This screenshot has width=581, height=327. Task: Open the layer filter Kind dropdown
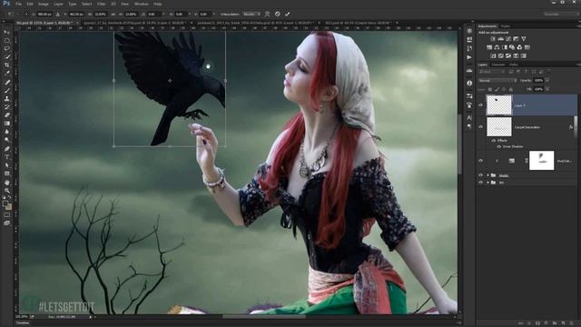tap(492, 72)
